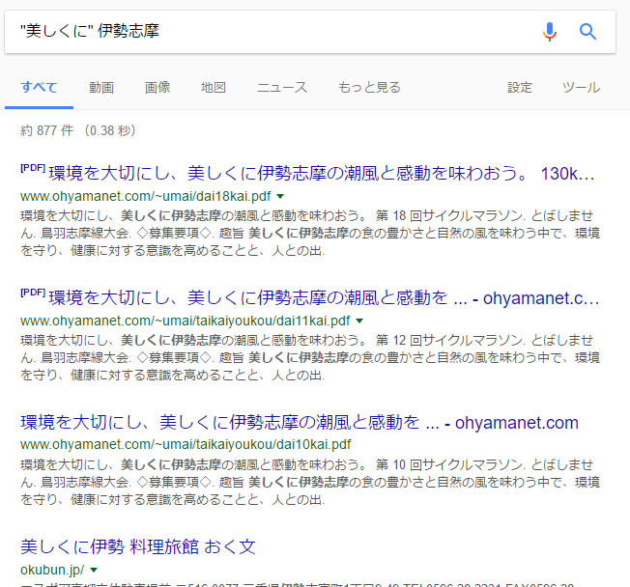Click the [PDF] label on the dai18kai result

33,168
